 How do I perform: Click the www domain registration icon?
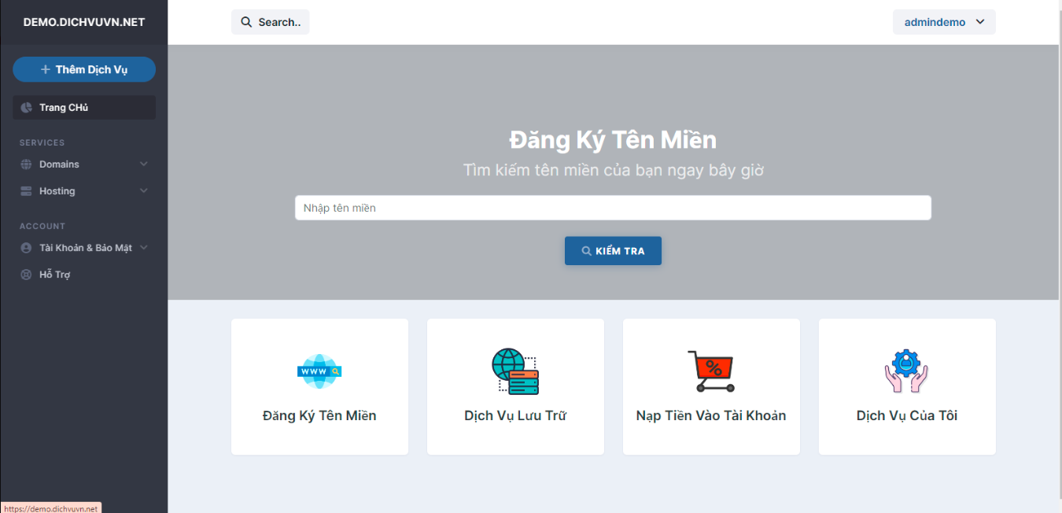[319, 371]
